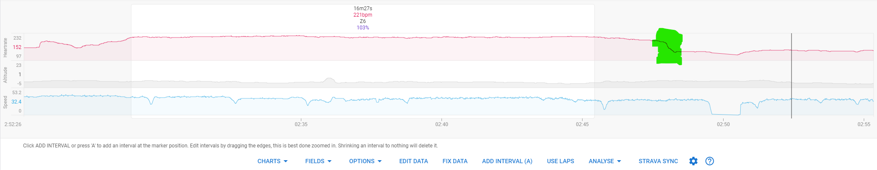This screenshot has height=170, width=877.
Task: Click the Altitude axis label
Action: [x=5, y=75]
